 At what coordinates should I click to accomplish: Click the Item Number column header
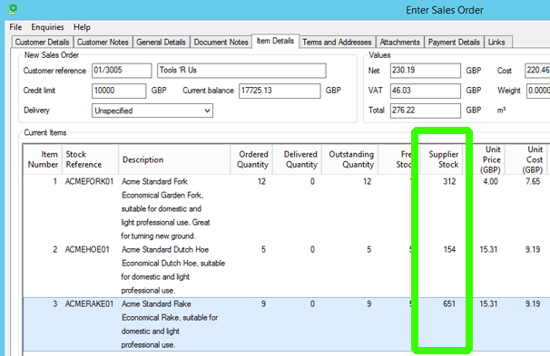[x=43, y=159]
